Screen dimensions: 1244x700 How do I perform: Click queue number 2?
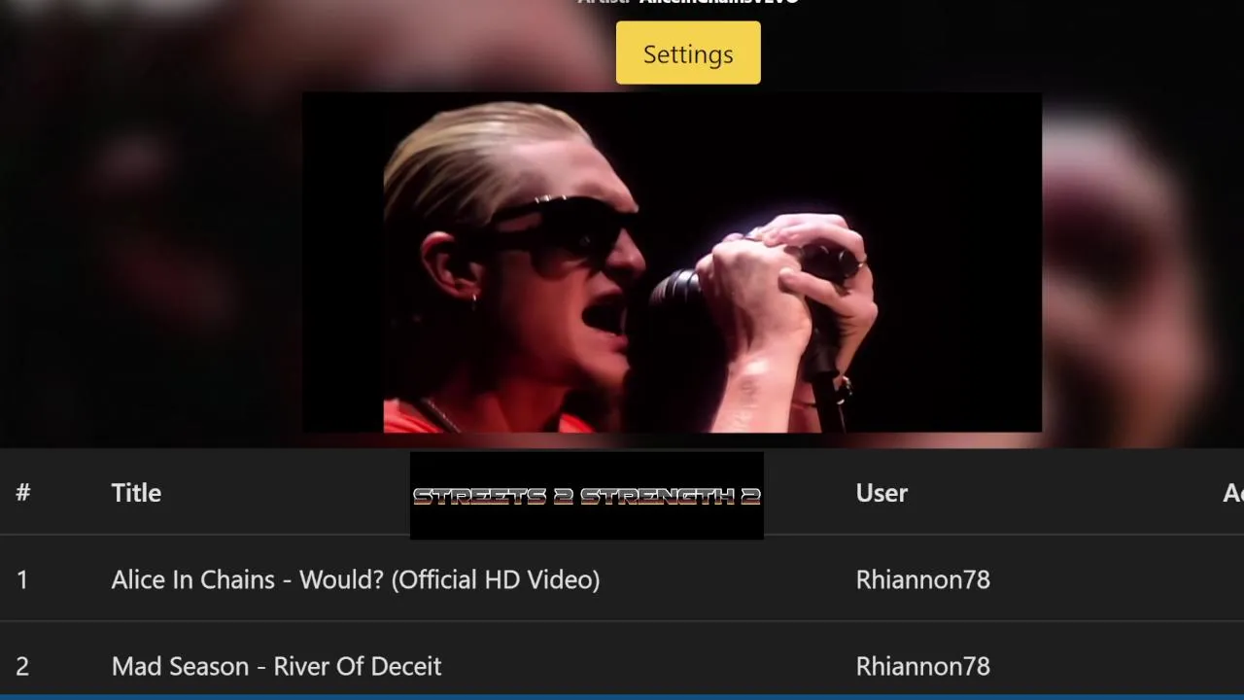tap(22, 666)
